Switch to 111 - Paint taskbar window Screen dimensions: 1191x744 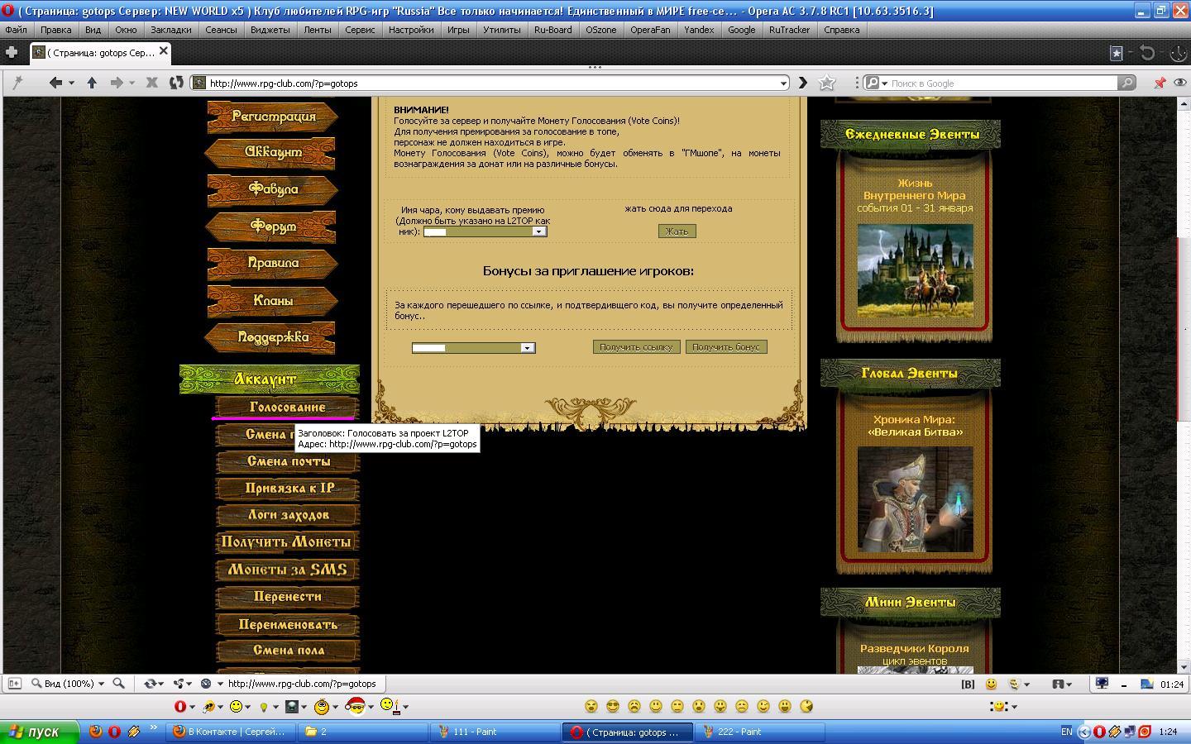496,732
